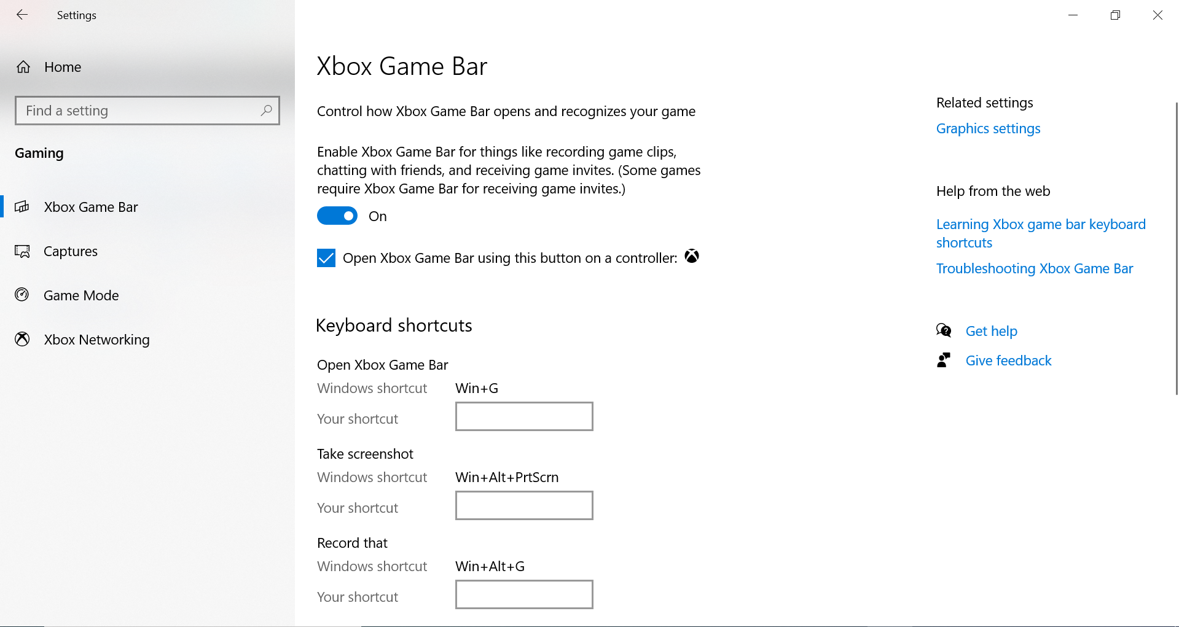
Task: Open Troubleshooting Xbox Game Bar
Action: [1035, 268]
